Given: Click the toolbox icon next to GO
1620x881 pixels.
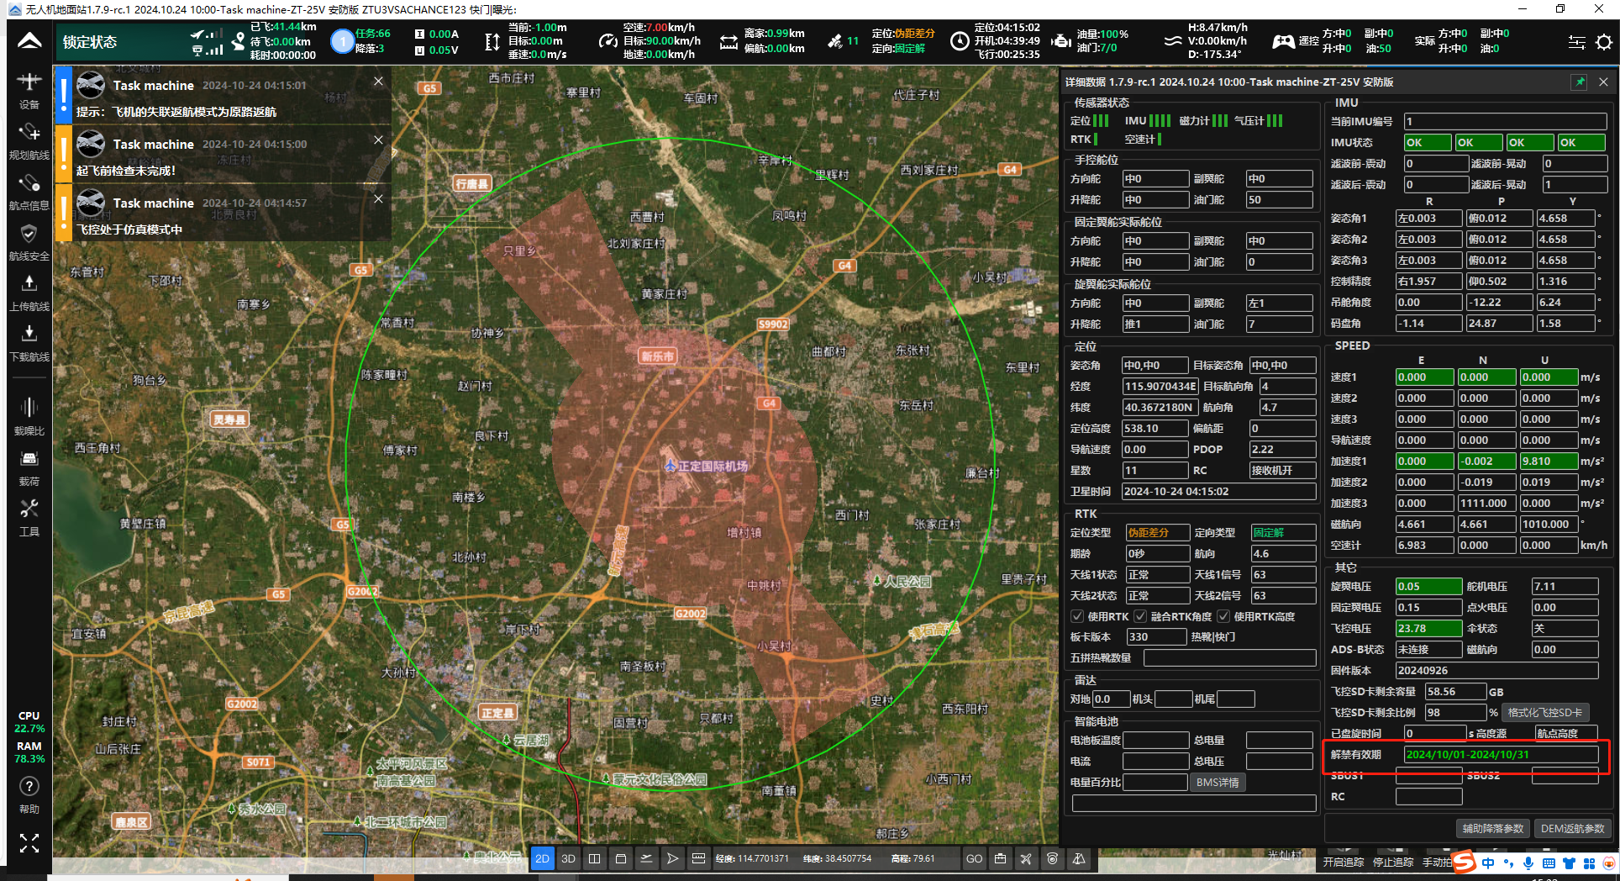Looking at the screenshot, I should tap(1000, 858).
